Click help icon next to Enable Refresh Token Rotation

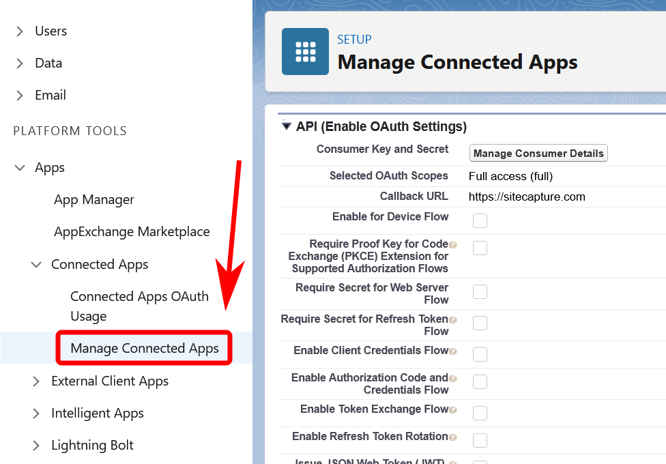[x=452, y=437]
